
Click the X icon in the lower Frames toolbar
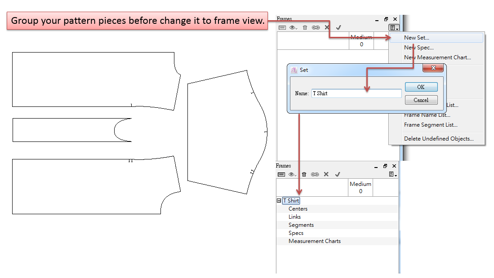point(326,174)
